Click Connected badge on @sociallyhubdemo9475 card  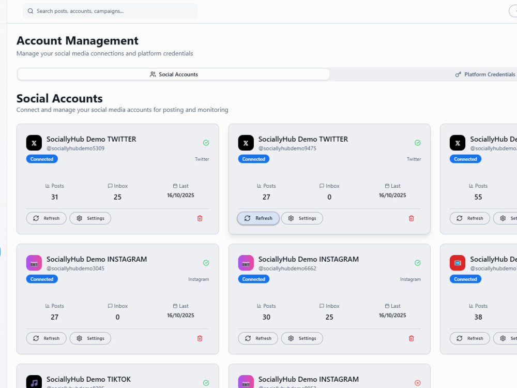pos(254,159)
